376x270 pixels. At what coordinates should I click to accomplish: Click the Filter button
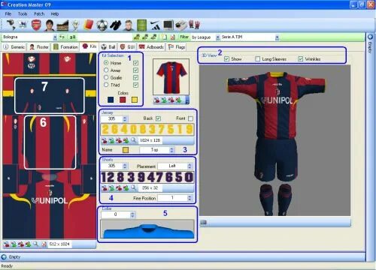coord(184,37)
